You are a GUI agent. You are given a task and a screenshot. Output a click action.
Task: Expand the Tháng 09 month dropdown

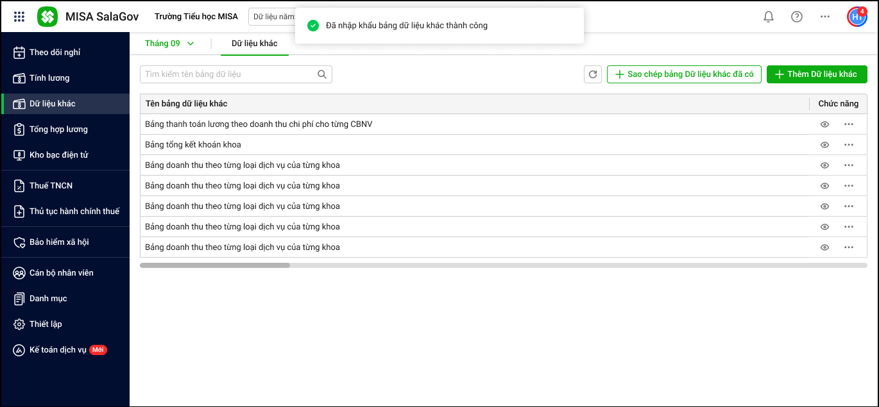tap(169, 44)
